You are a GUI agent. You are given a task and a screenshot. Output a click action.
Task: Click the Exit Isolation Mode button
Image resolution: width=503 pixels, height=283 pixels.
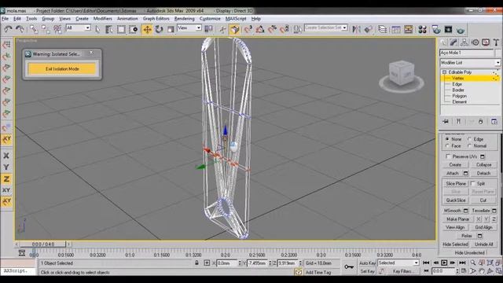pyautogui.click(x=62, y=68)
